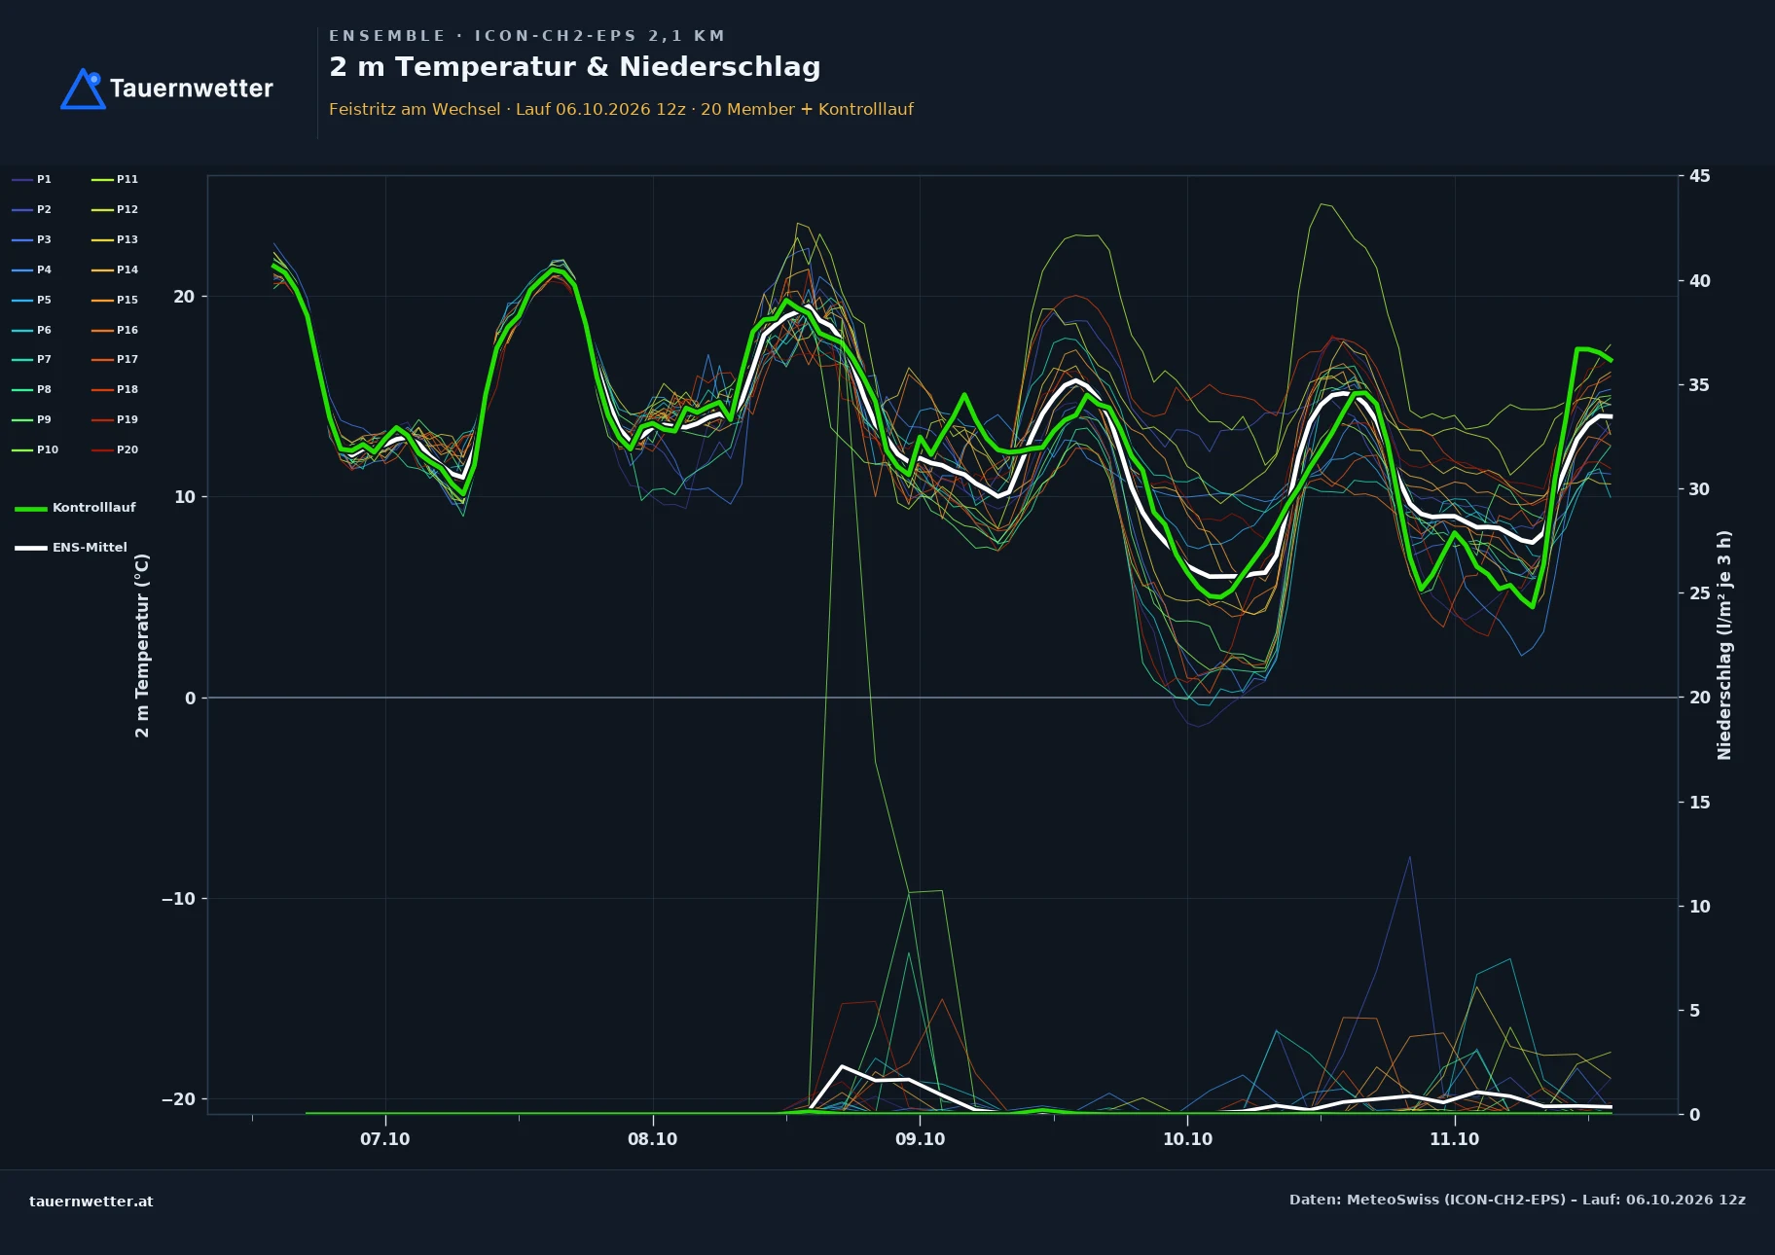Image resolution: width=1775 pixels, height=1255 pixels.
Task: Click the −20 temperature axis tick label
Action: click(x=178, y=1099)
